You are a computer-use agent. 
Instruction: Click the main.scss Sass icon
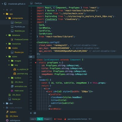click(12, 91)
